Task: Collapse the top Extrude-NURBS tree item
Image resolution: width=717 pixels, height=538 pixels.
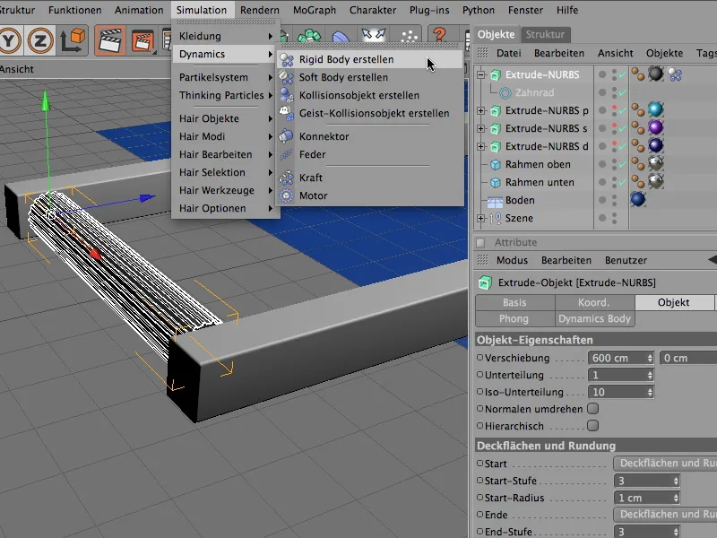Action: point(481,75)
